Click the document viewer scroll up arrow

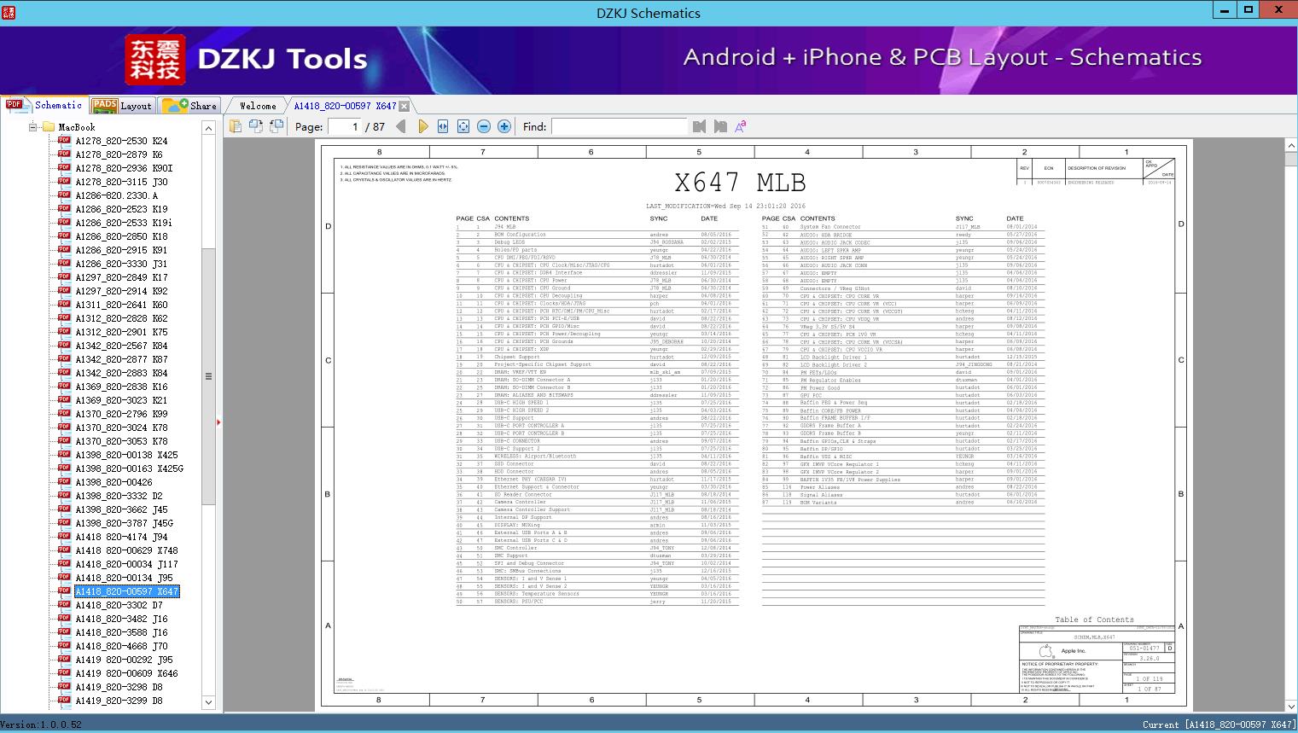click(x=1290, y=148)
